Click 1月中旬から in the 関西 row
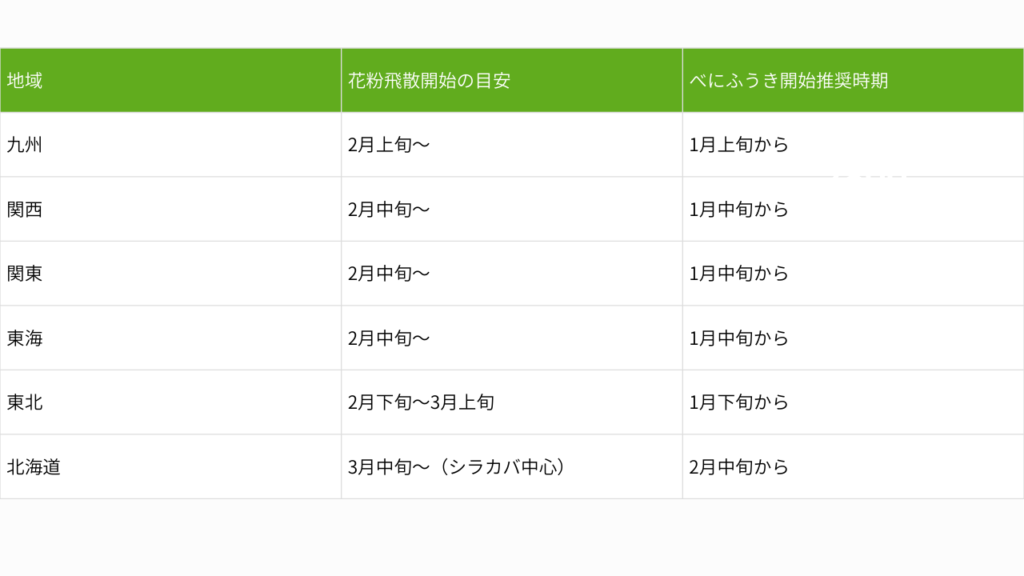Viewport: 1024px width, 576px height. coord(738,210)
